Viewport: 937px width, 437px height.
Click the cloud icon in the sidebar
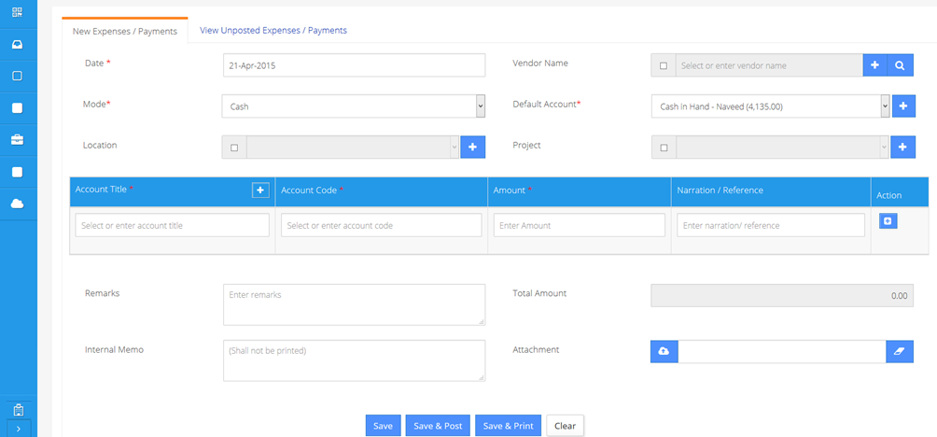(x=18, y=204)
